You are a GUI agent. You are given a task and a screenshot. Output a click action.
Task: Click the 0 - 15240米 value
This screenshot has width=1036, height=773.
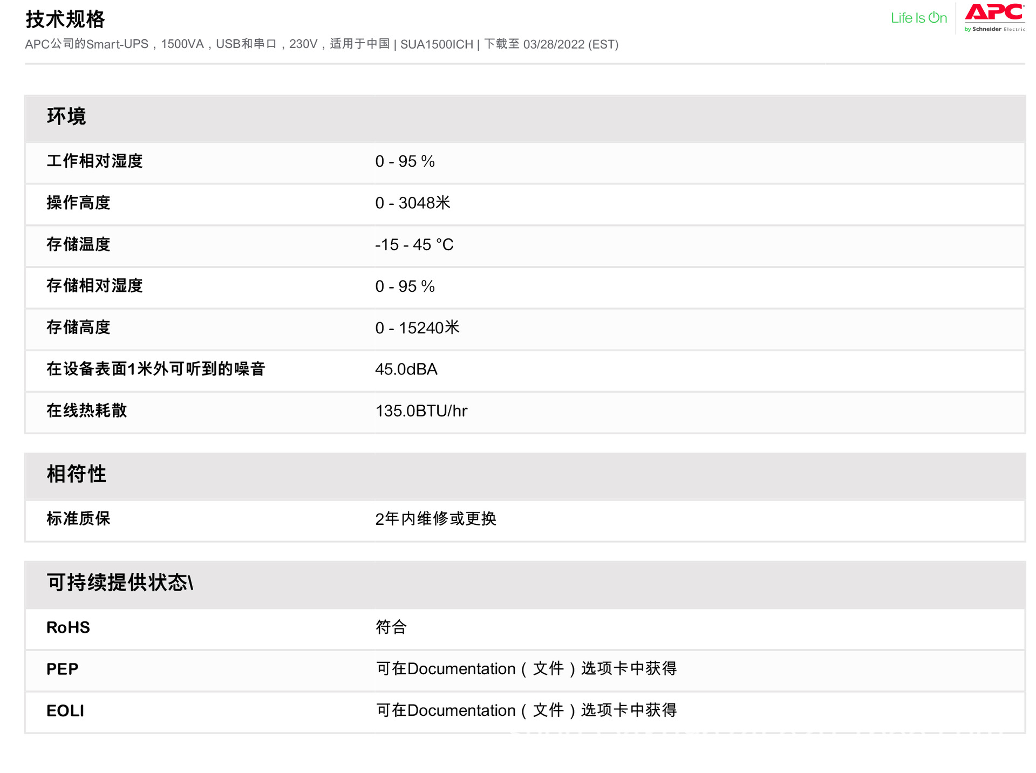click(x=418, y=327)
